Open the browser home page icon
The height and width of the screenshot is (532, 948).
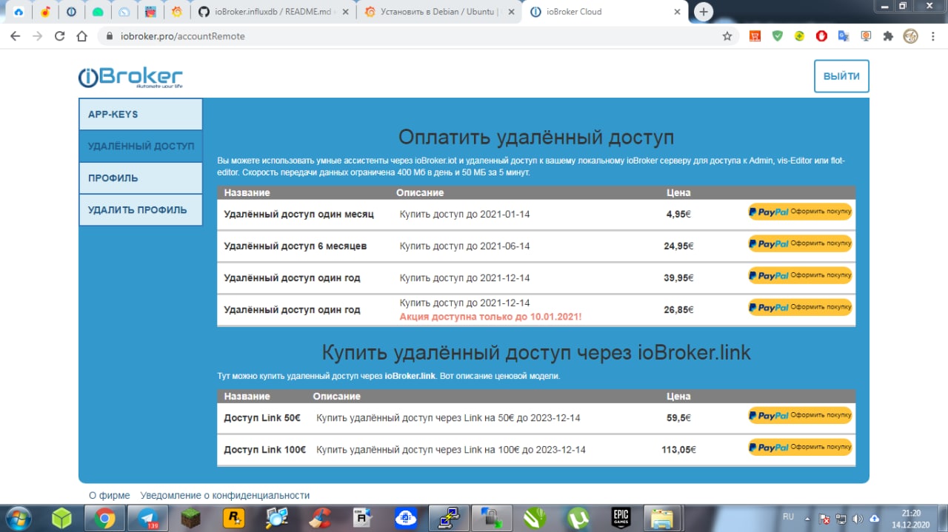click(82, 36)
